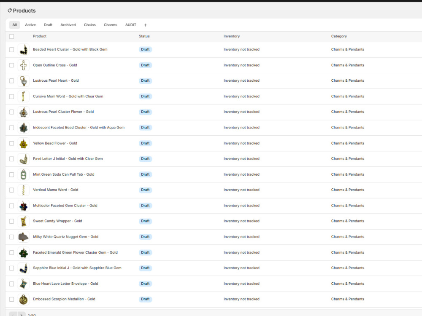The width and height of the screenshot is (422, 316).
Task: Click Draft badge for Open Outline Cross
Action: pyautogui.click(x=145, y=65)
